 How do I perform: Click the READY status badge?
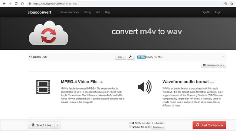coord(142,57)
